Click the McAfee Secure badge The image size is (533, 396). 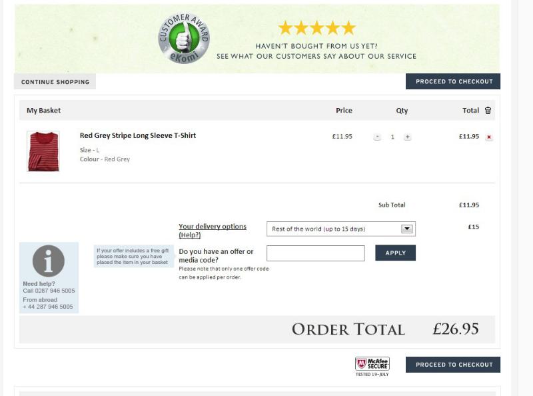(x=372, y=364)
